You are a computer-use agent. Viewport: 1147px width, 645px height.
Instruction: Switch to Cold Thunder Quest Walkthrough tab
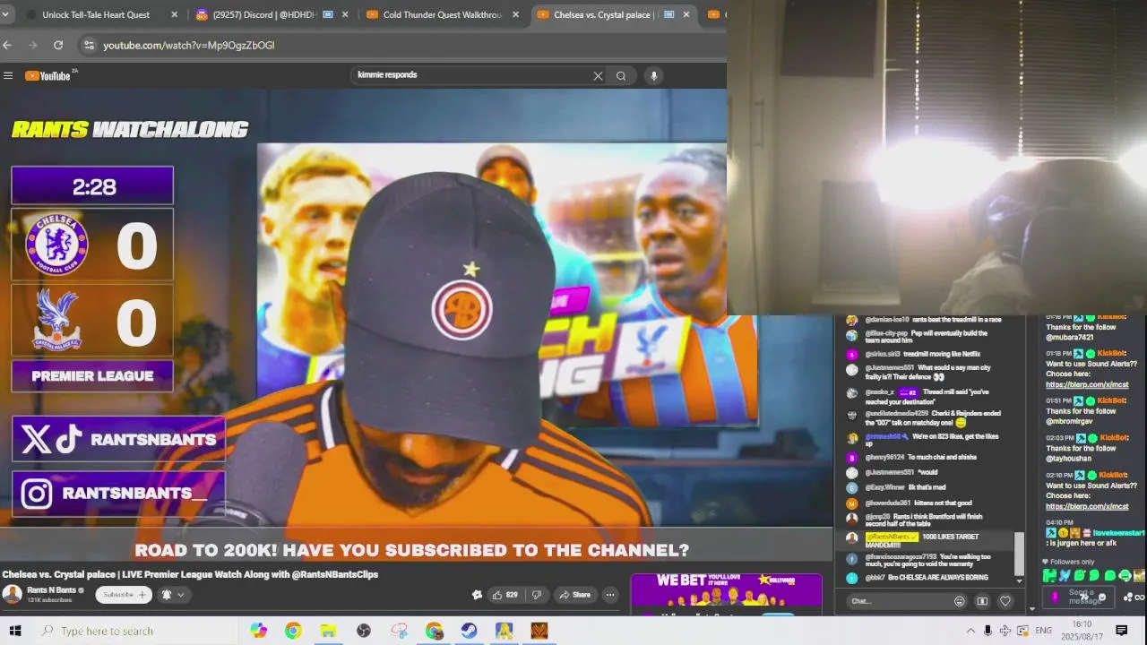pyautogui.click(x=444, y=14)
